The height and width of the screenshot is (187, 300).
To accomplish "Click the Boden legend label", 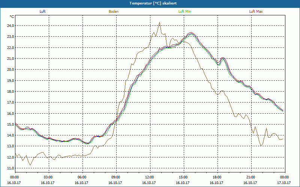I will tap(114, 12).
